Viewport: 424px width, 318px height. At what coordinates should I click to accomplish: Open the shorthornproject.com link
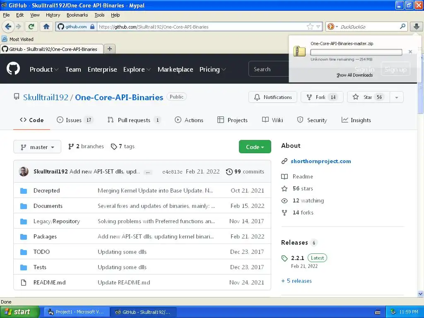[x=321, y=161]
